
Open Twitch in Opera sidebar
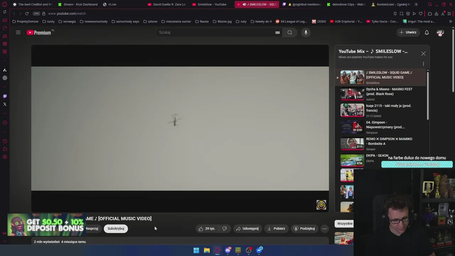coord(5,96)
